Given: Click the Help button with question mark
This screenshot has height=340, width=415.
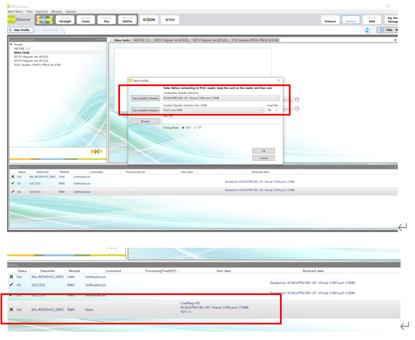Looking at the screenshot, I should click(386, 30).
